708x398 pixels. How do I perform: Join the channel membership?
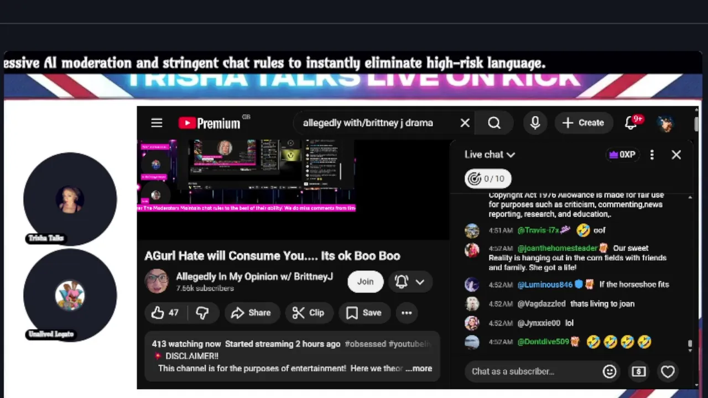(365, 281)
